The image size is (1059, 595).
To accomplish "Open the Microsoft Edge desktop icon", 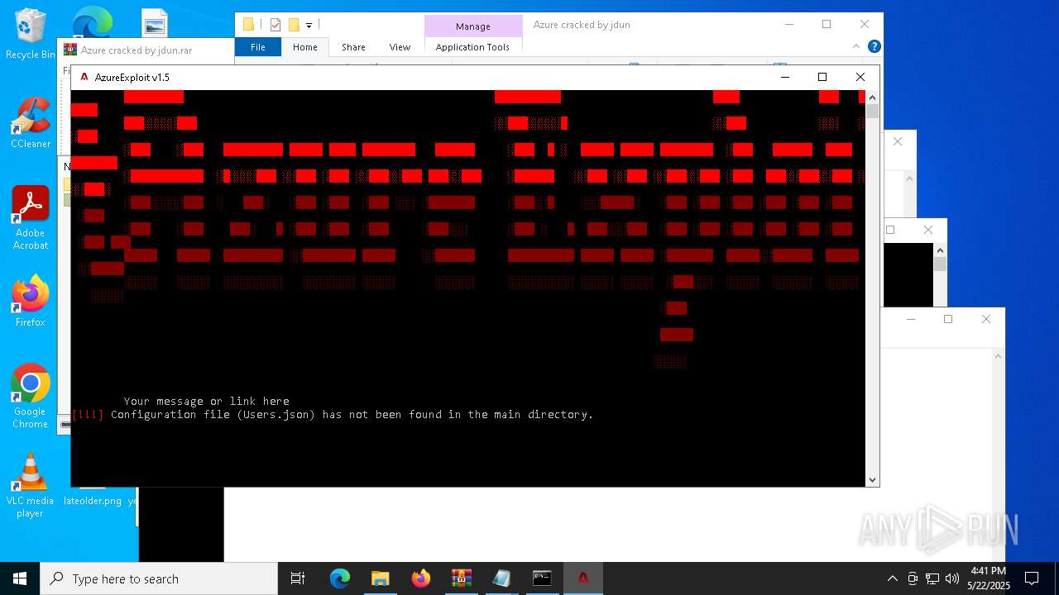I will [93, 21].
